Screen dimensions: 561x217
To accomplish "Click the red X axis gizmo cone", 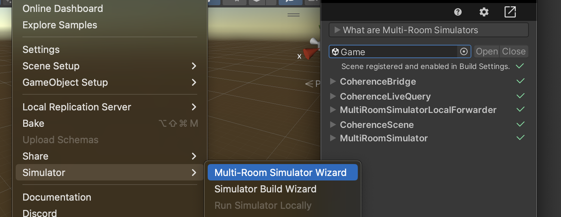I will tap(309, 54).
